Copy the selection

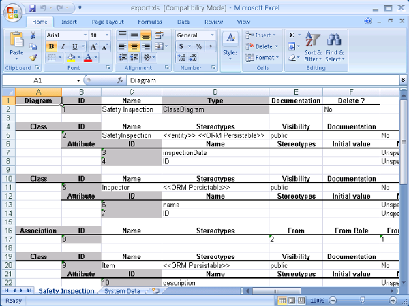pos(33,46)
